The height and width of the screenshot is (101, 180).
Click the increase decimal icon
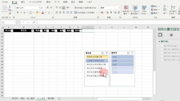(115, 12)
